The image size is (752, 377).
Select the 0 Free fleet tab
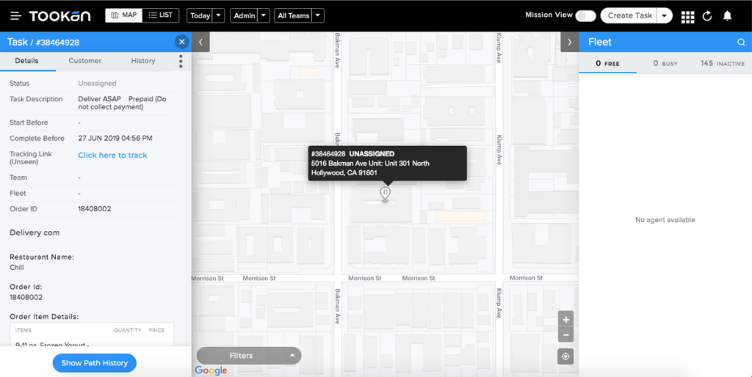click(x=607, y=63)
